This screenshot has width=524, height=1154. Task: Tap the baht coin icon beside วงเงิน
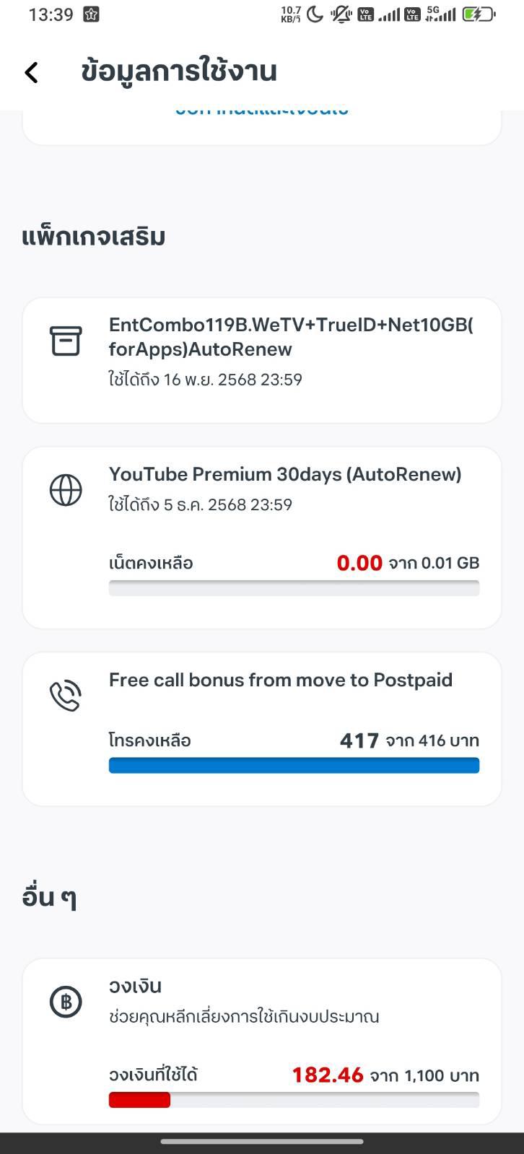(x=66, y=1002)
